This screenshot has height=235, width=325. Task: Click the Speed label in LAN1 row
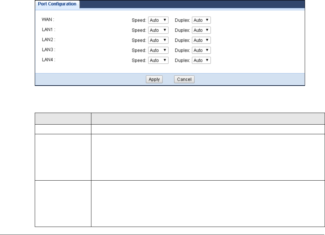click(x=139, y=30)
